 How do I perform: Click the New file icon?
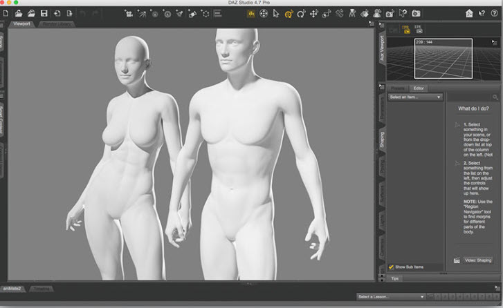click(6, 13)
